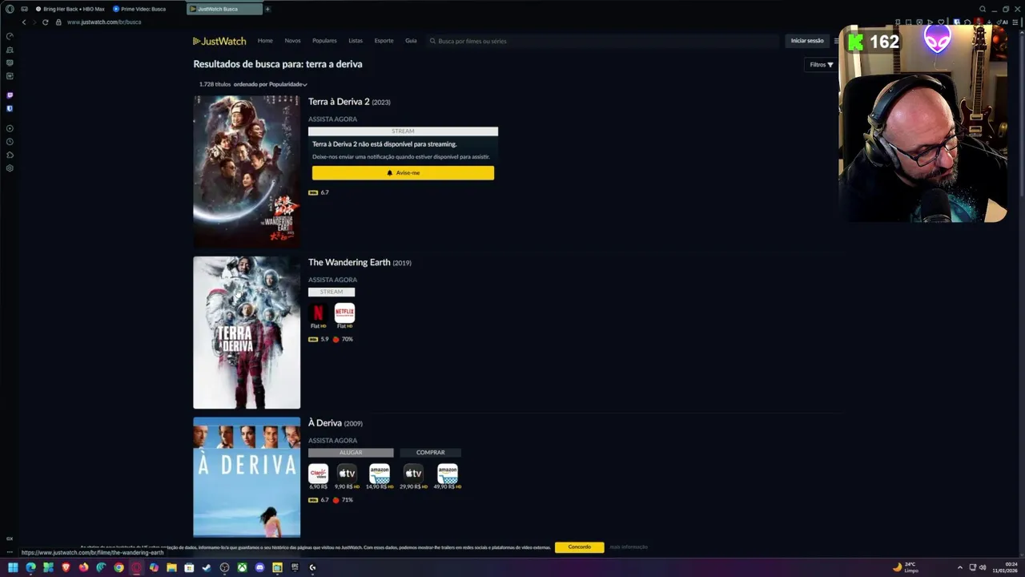Click the browser back arrow

[x=24, y=22]
